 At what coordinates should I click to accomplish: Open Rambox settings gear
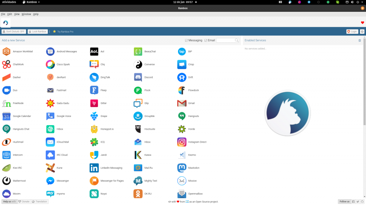point(362,31)
